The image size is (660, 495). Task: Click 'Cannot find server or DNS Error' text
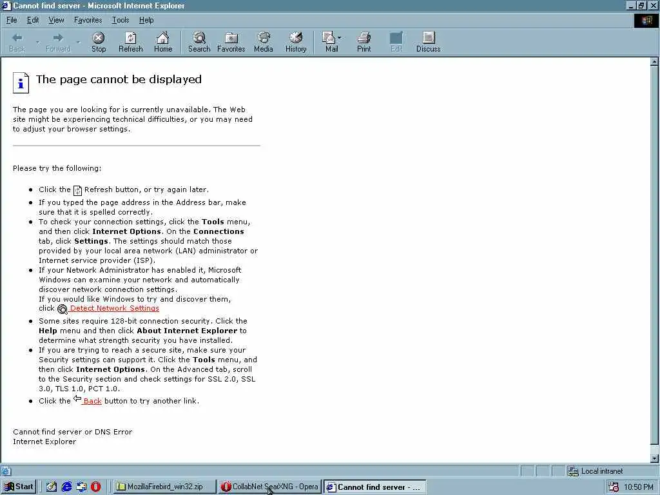coord(72,432)
